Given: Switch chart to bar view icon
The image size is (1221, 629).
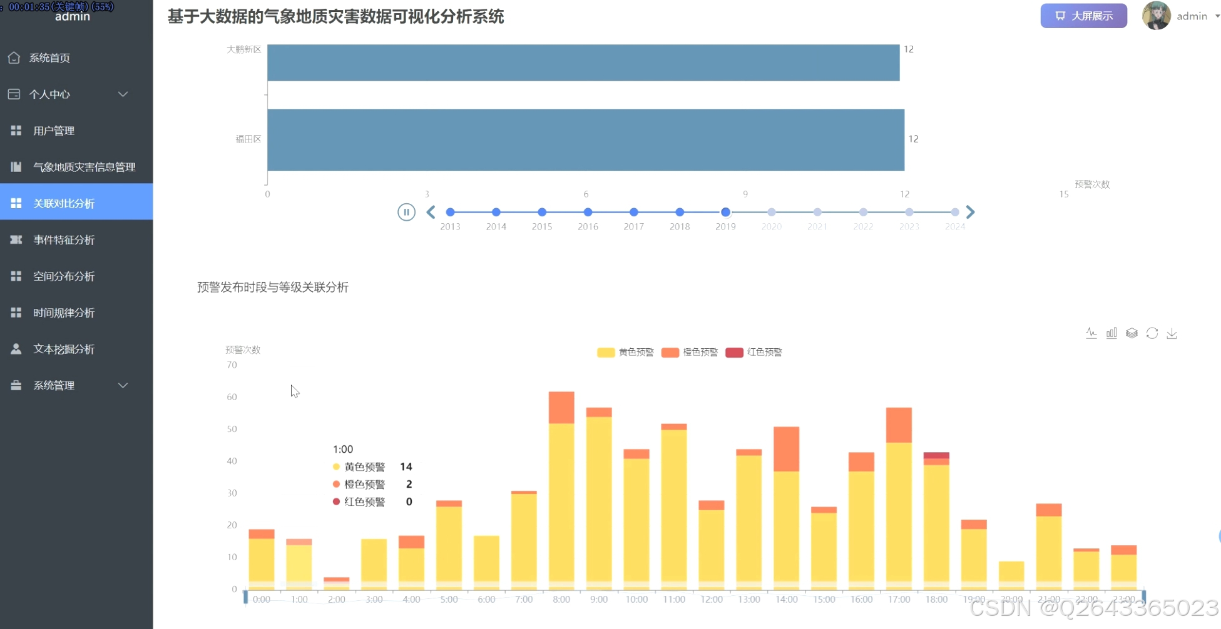Looking at the screenshot, I should pyautogui.click(x=1111, y=333).
